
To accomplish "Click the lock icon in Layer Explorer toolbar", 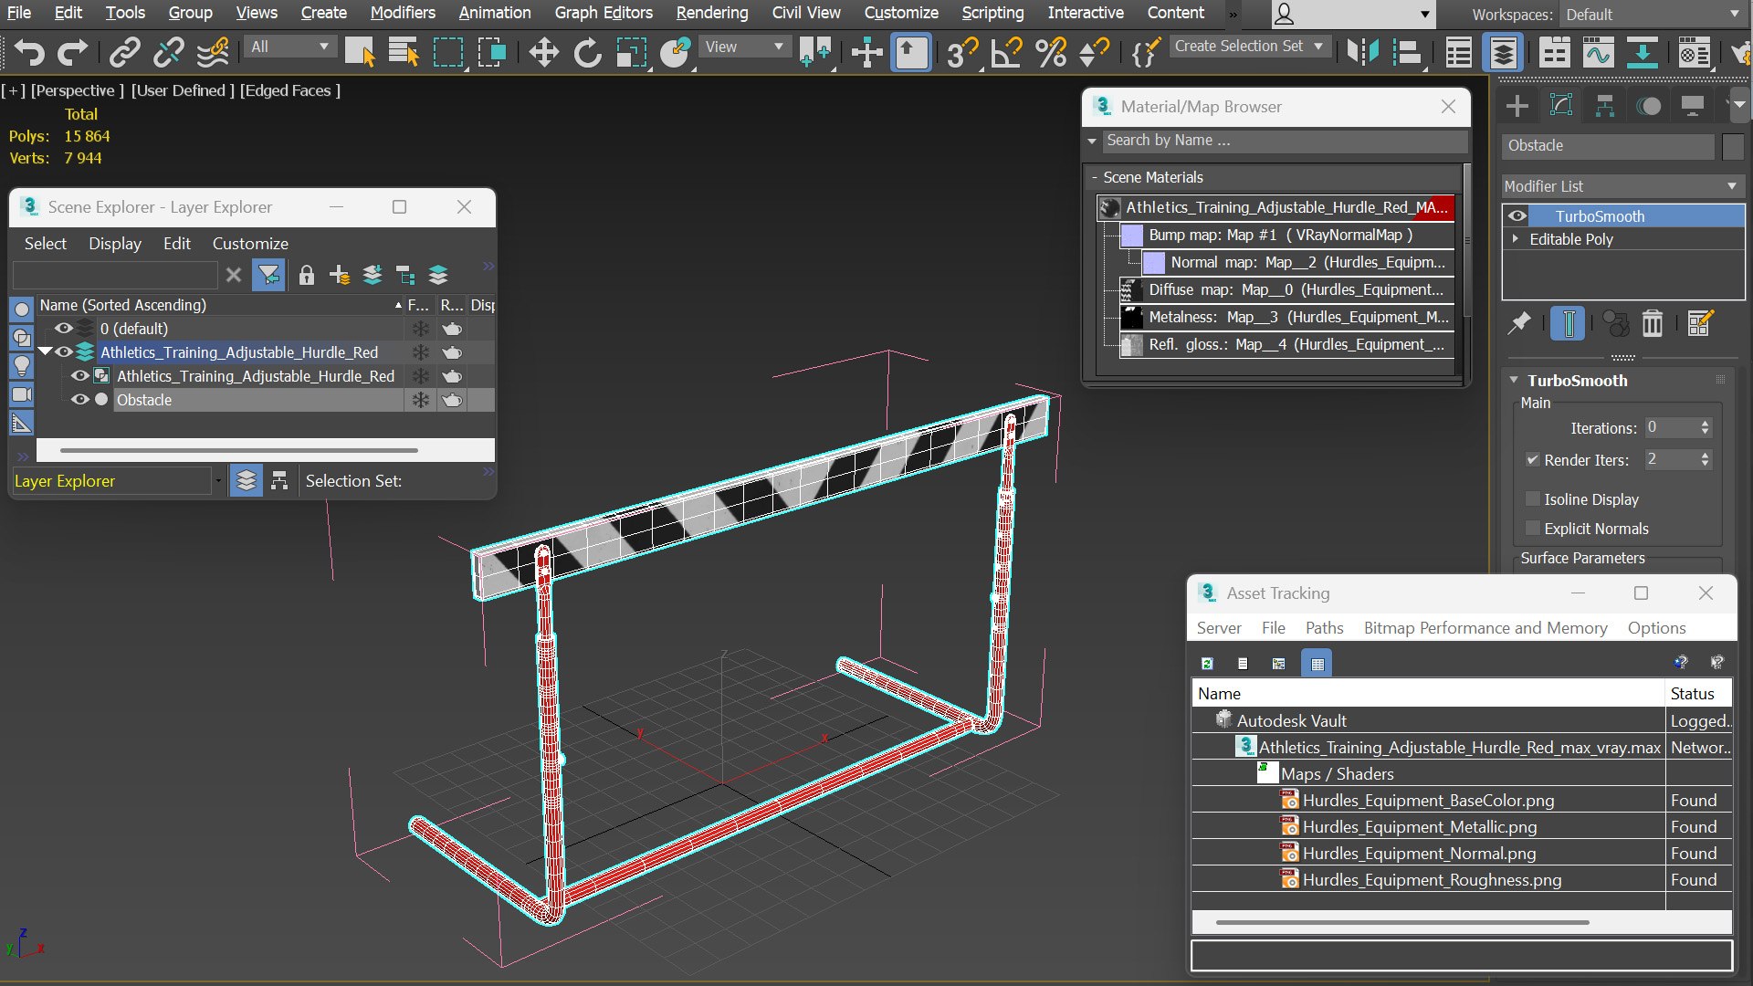I will [307, 275].
